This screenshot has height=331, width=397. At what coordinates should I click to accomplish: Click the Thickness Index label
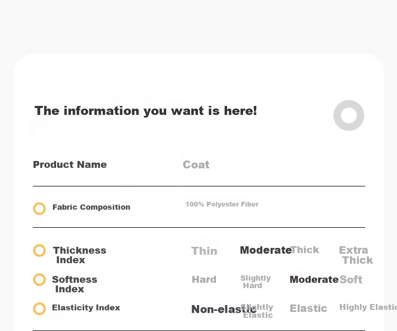coord(79,255)
